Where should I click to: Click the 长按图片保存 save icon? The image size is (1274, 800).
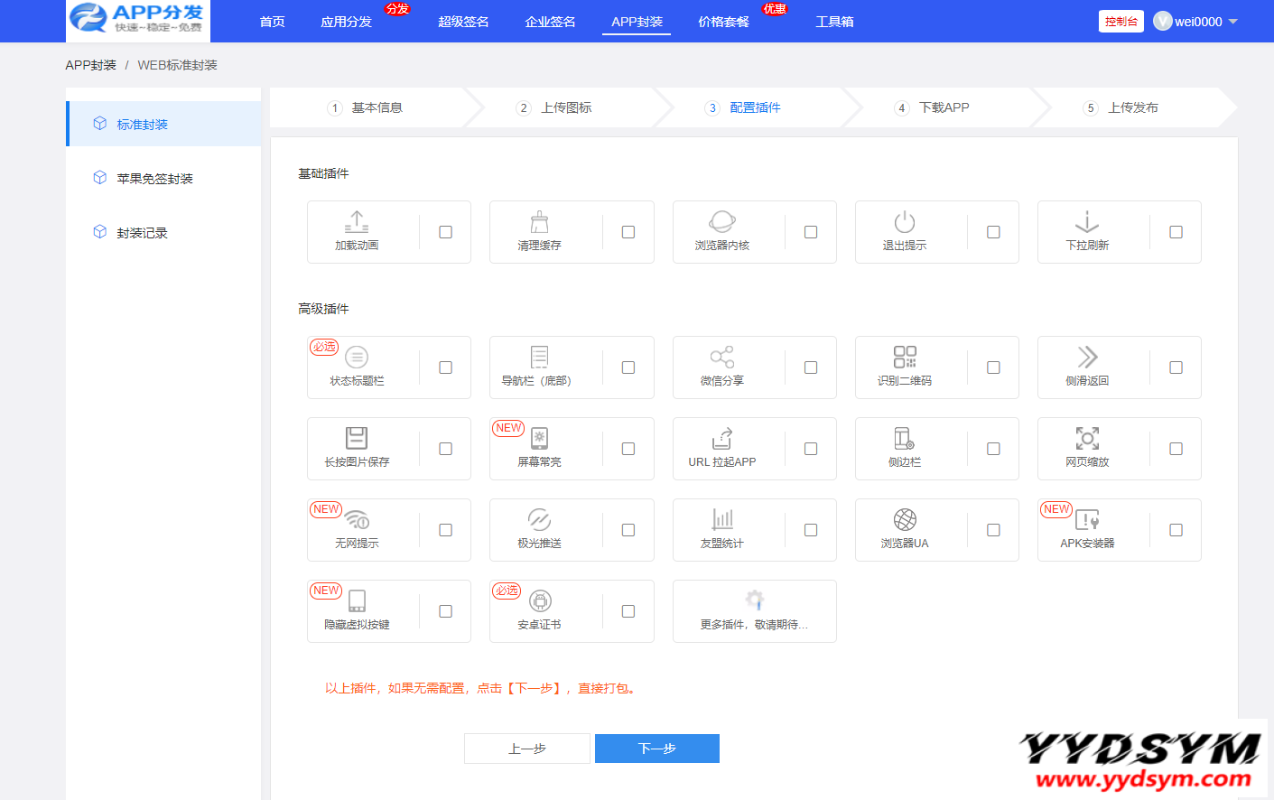357,438
